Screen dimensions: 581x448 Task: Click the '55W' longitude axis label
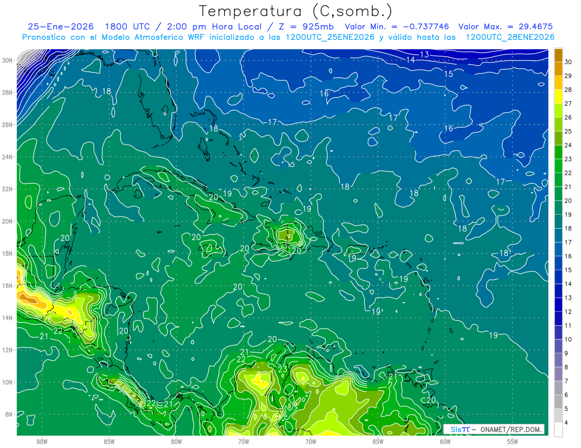512,442
